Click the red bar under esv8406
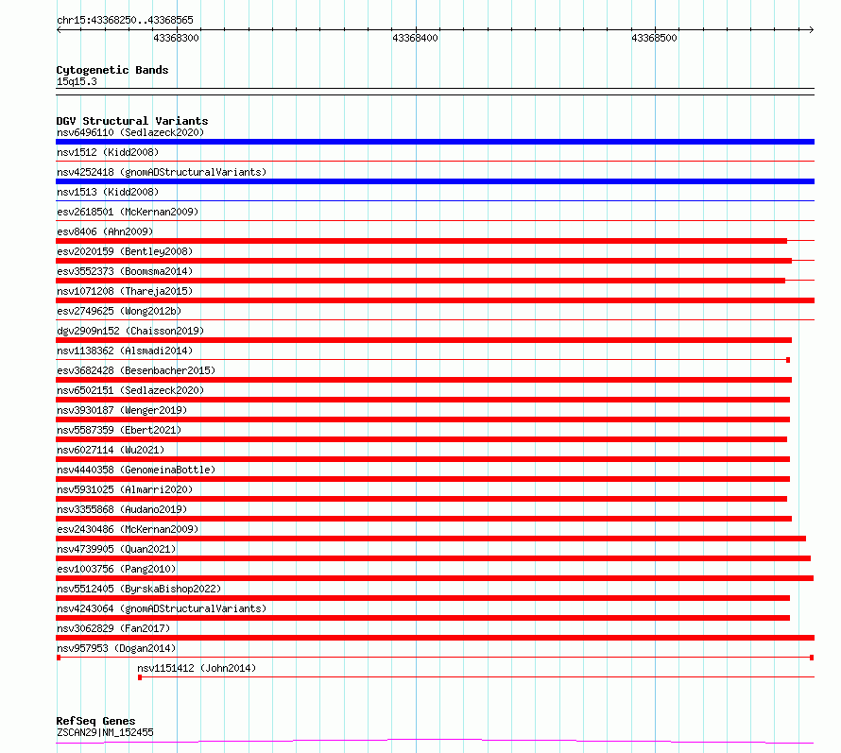The image size is (841, 753). [421, 241]
